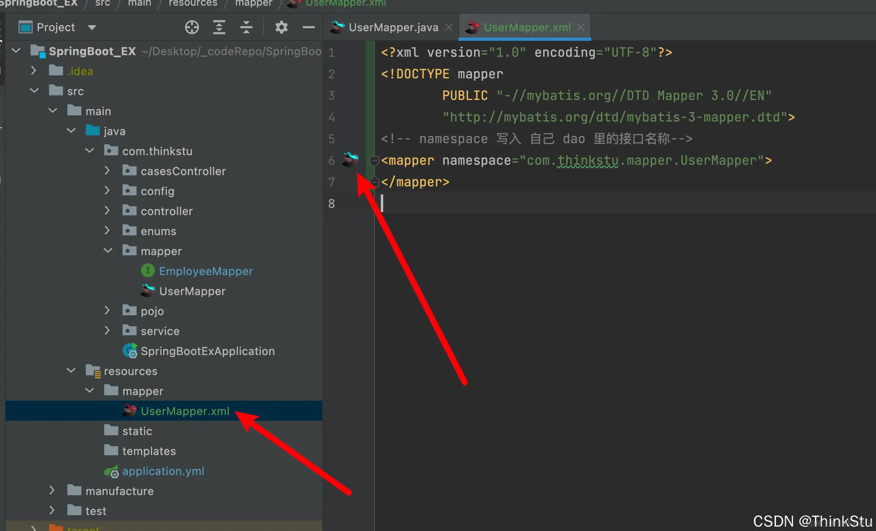
Task: Open the Project view dropdown
Action: 92,27
